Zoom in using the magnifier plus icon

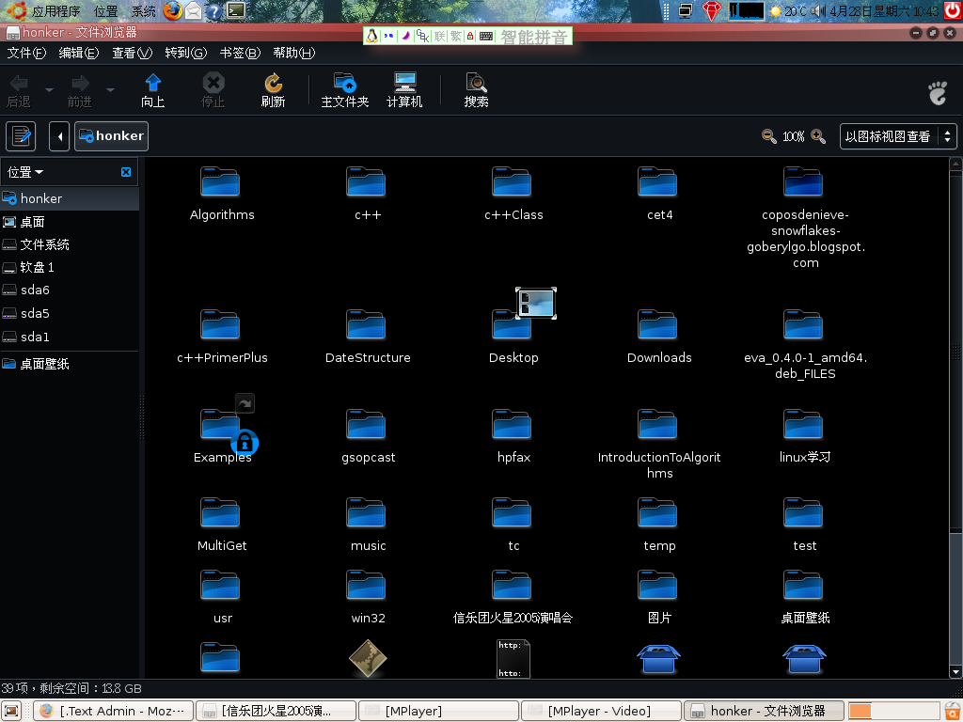tap(818, 136)
